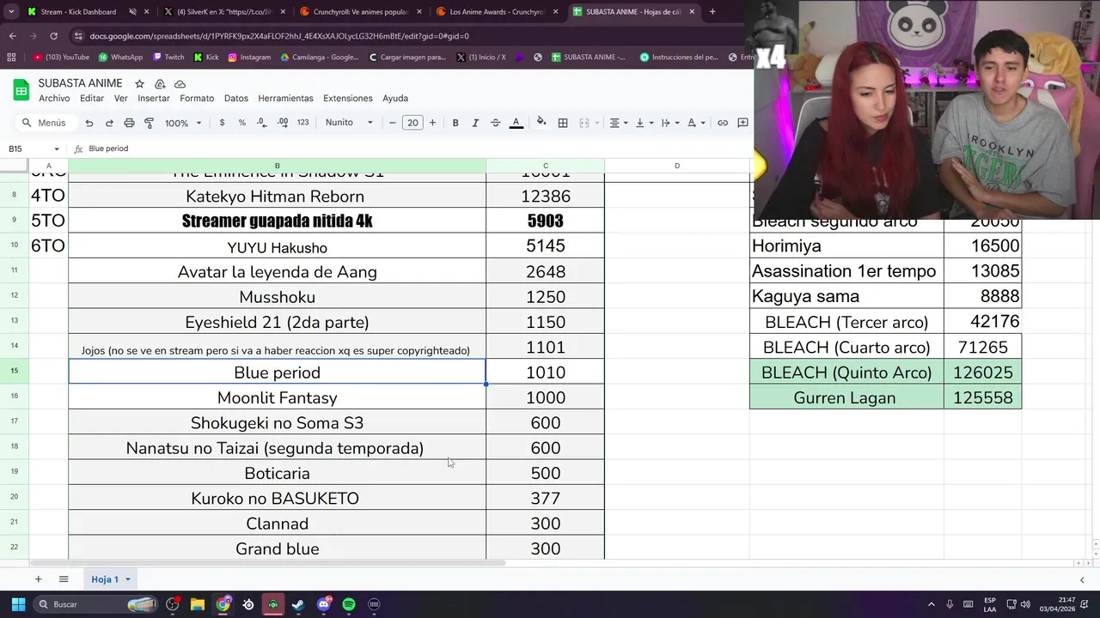Viewport: 1100px width, 618px height.
Task: Open the fill color bucket
Action: pos(541,123)
